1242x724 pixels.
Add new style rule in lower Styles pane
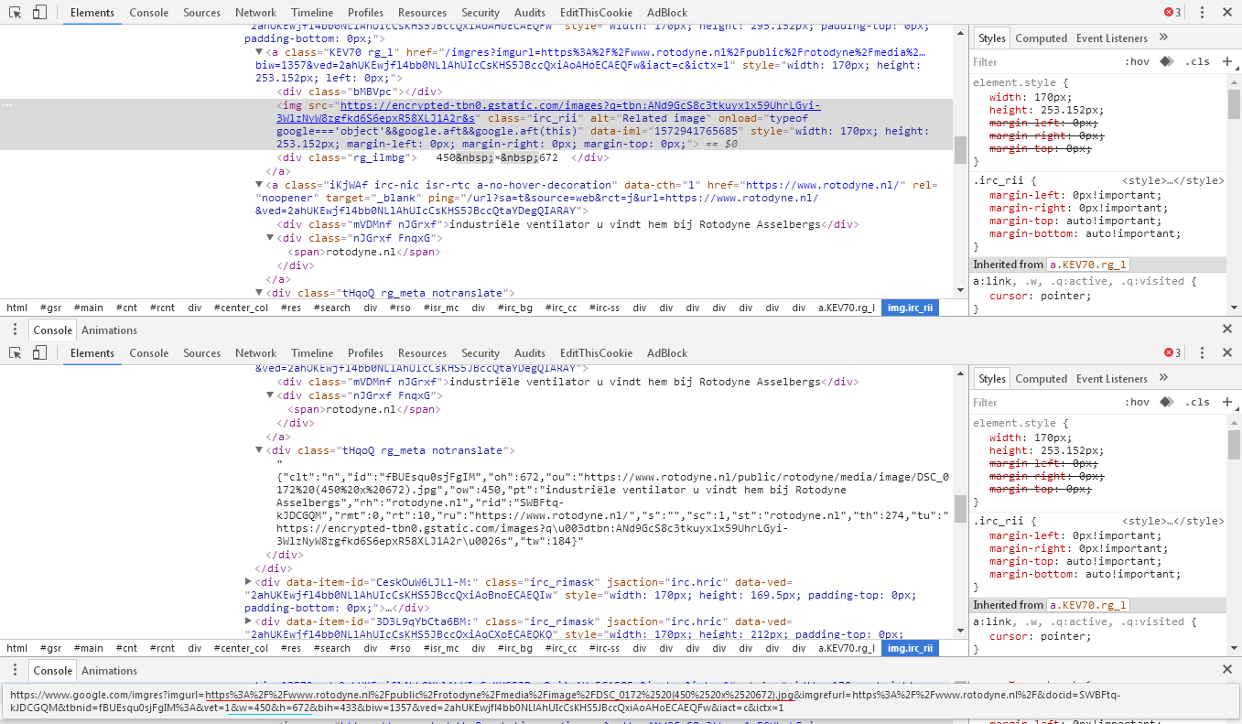point(1227,402)
